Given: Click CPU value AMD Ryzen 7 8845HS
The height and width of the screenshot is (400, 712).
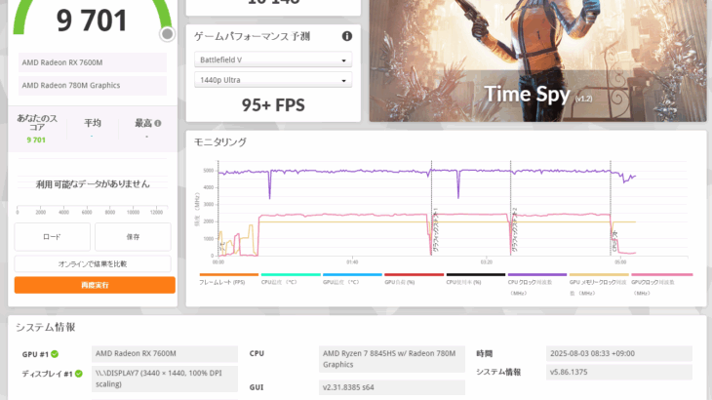Looking at the screenshot, I should (x=391, y=359).
